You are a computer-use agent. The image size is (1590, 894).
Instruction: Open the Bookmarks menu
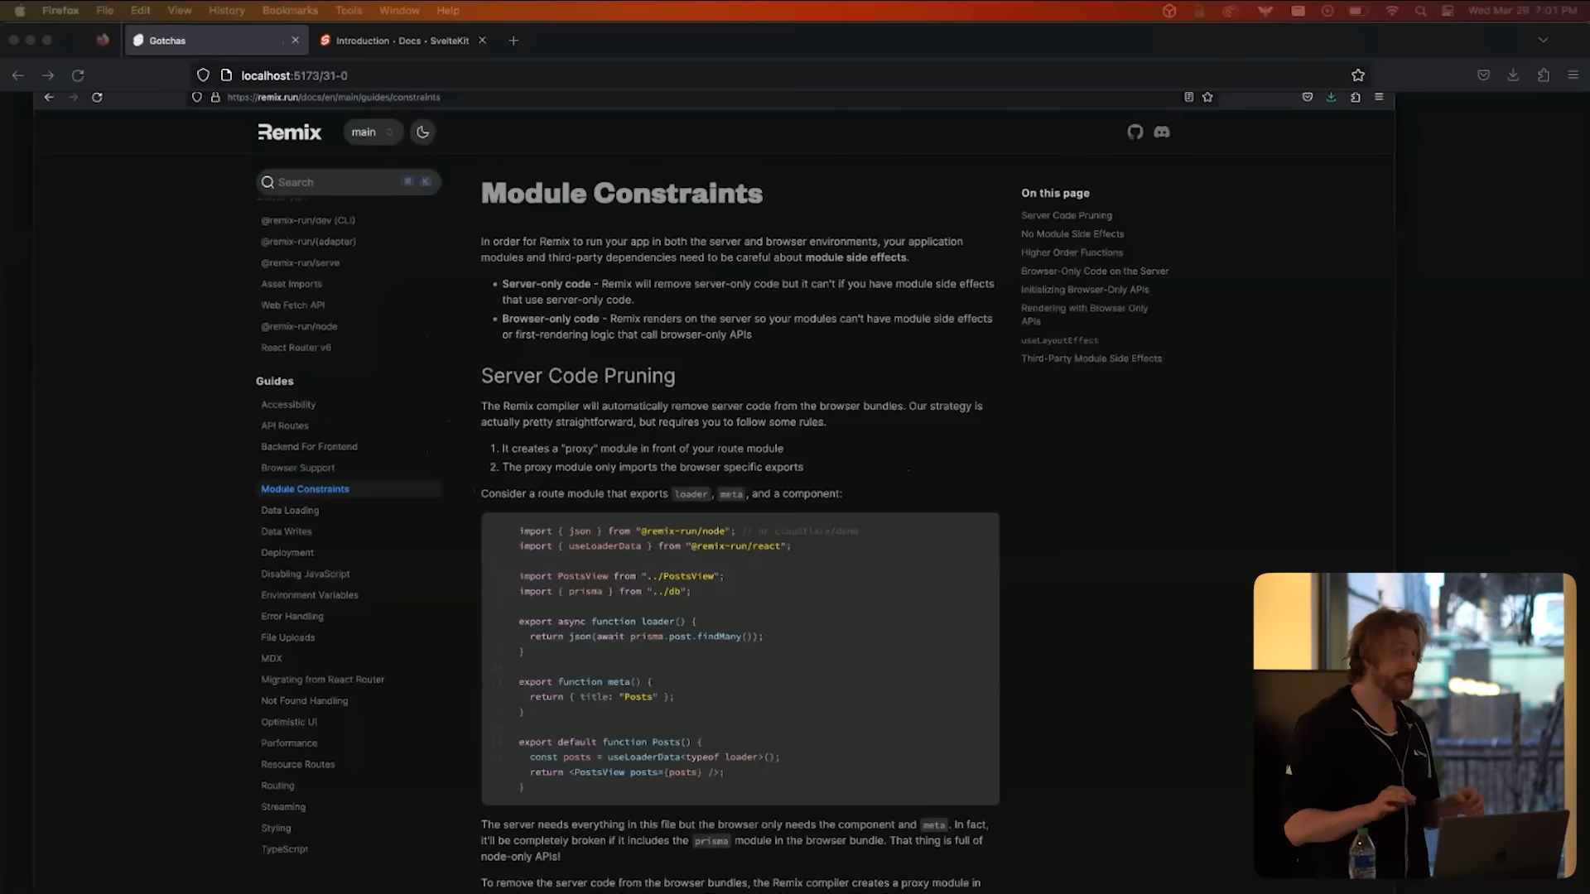coord(290,11)
